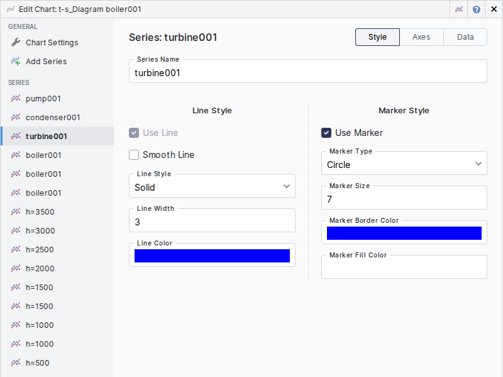Click the Add Series plus-chart icon

tap(16, 61)
